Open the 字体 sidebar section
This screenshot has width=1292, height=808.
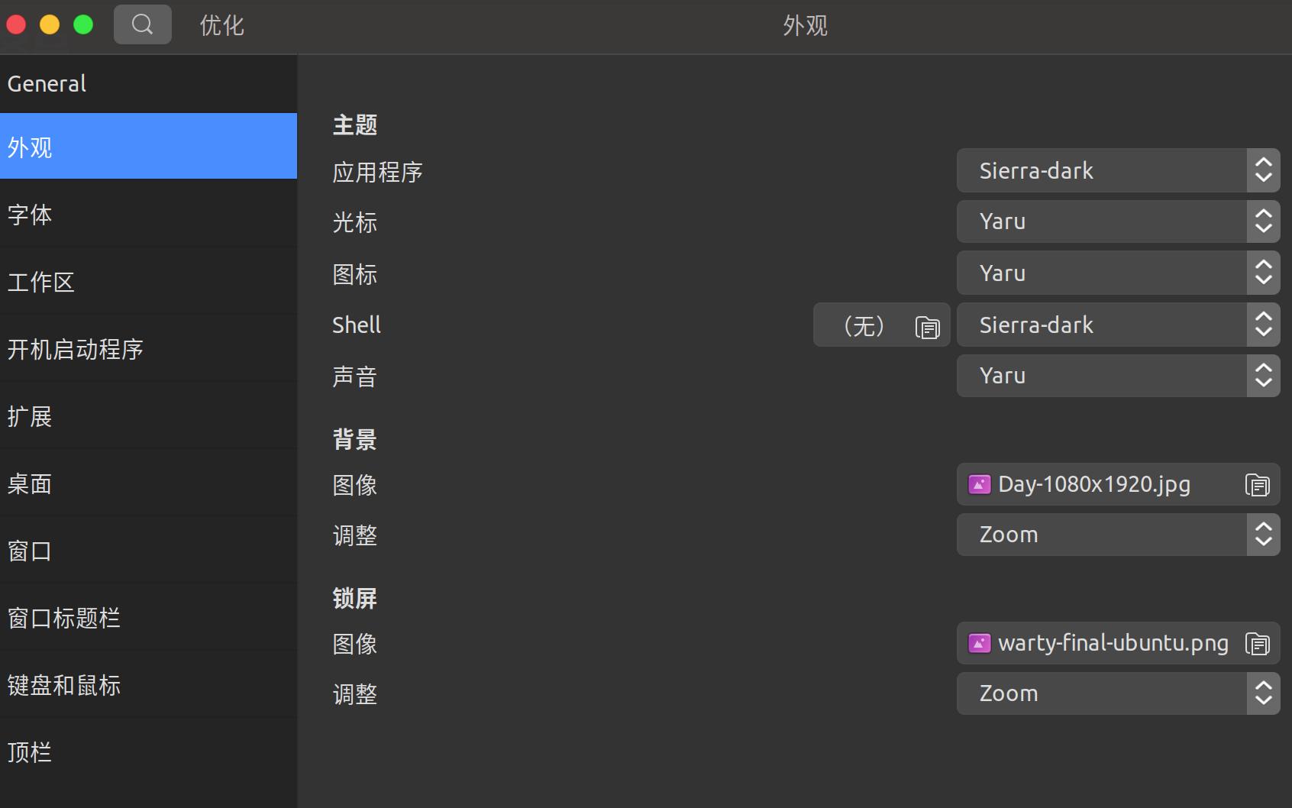click(148, 215)
